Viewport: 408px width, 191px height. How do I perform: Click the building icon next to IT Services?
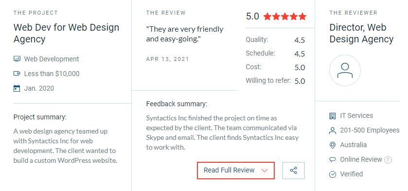click(333, 116)
